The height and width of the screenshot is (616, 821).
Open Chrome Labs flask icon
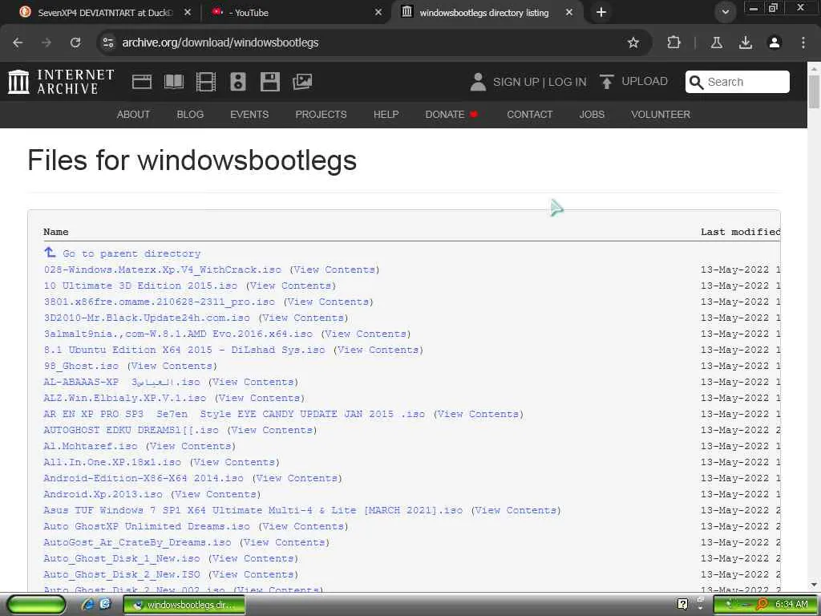point(716,43)
